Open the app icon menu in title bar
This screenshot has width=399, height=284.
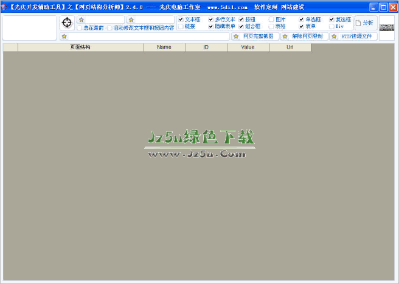click(4, 7)
